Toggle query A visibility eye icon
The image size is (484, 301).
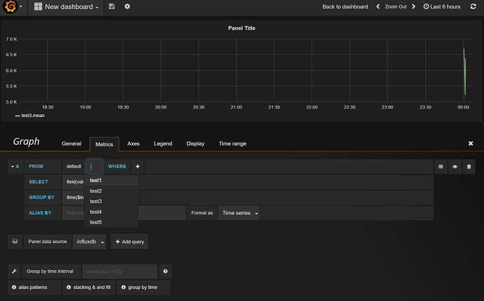(x=455, y=166)
